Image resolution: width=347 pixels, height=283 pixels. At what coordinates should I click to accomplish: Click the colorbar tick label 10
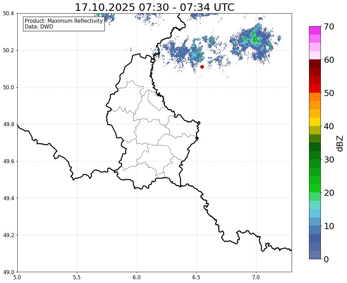[329, 226]
